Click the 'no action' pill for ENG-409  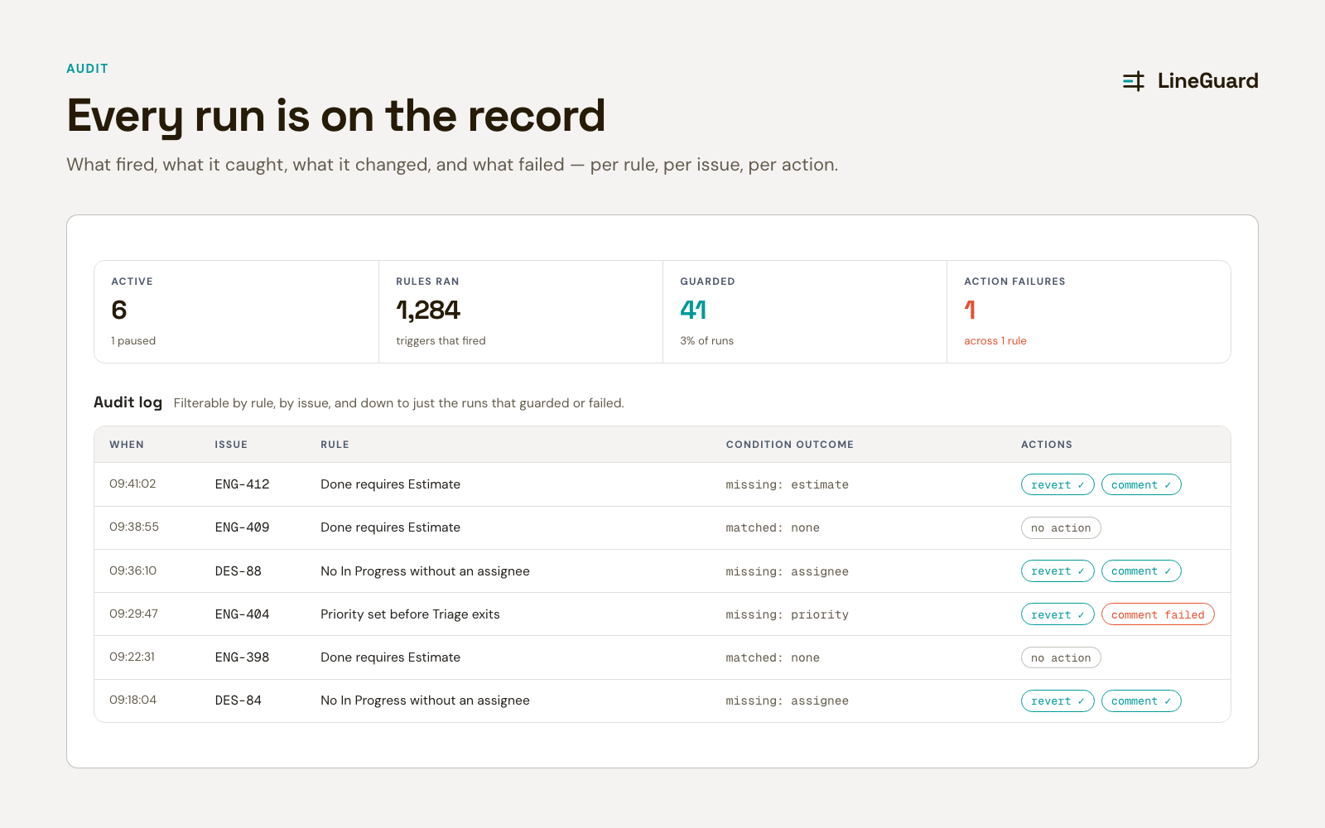click(1061, 528)
